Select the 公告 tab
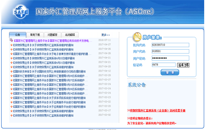206x130 pixels. pos(18,35)
